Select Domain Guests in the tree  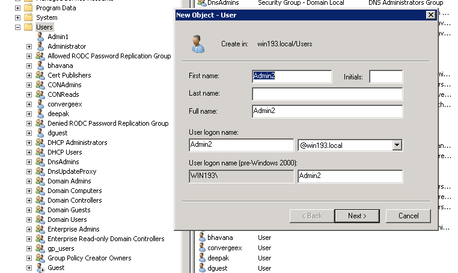click(x=69, y=210)
